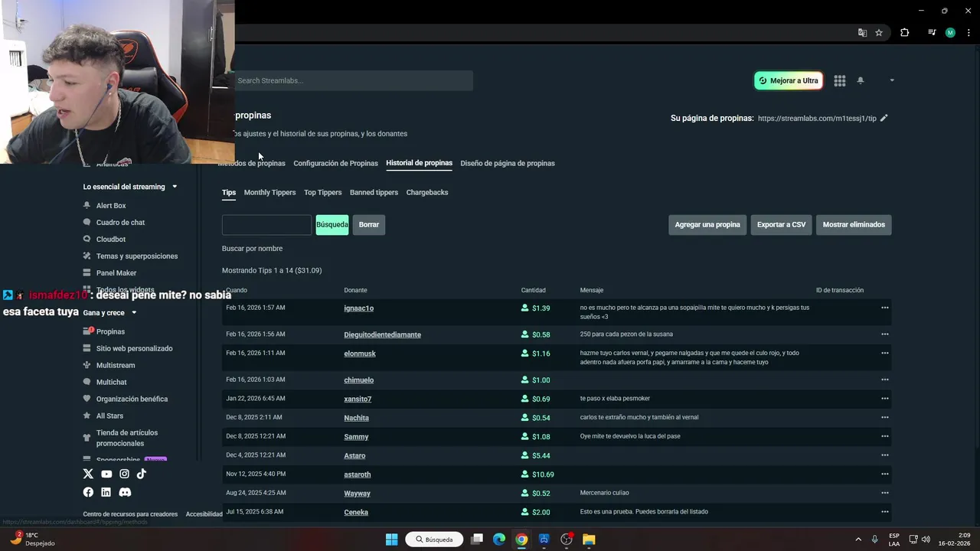Image resolution: width=980 pixels, height=551 pixels.
Task: Open Streamlabs Instagram social icon
Action: [x=124, y=474]
